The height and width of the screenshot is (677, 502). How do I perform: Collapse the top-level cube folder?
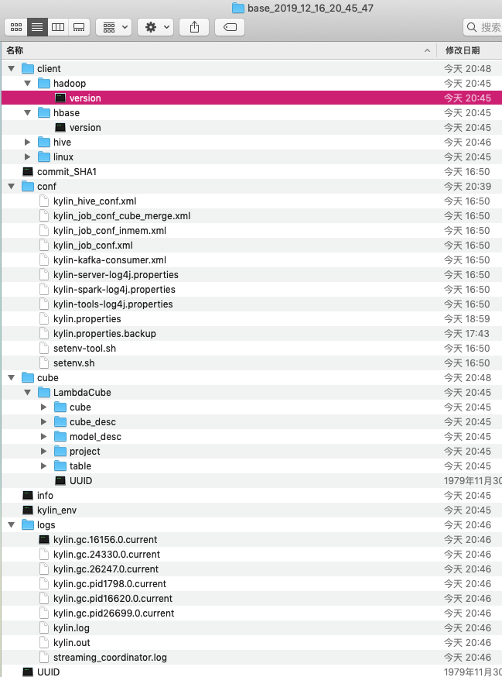click(11, 378)
